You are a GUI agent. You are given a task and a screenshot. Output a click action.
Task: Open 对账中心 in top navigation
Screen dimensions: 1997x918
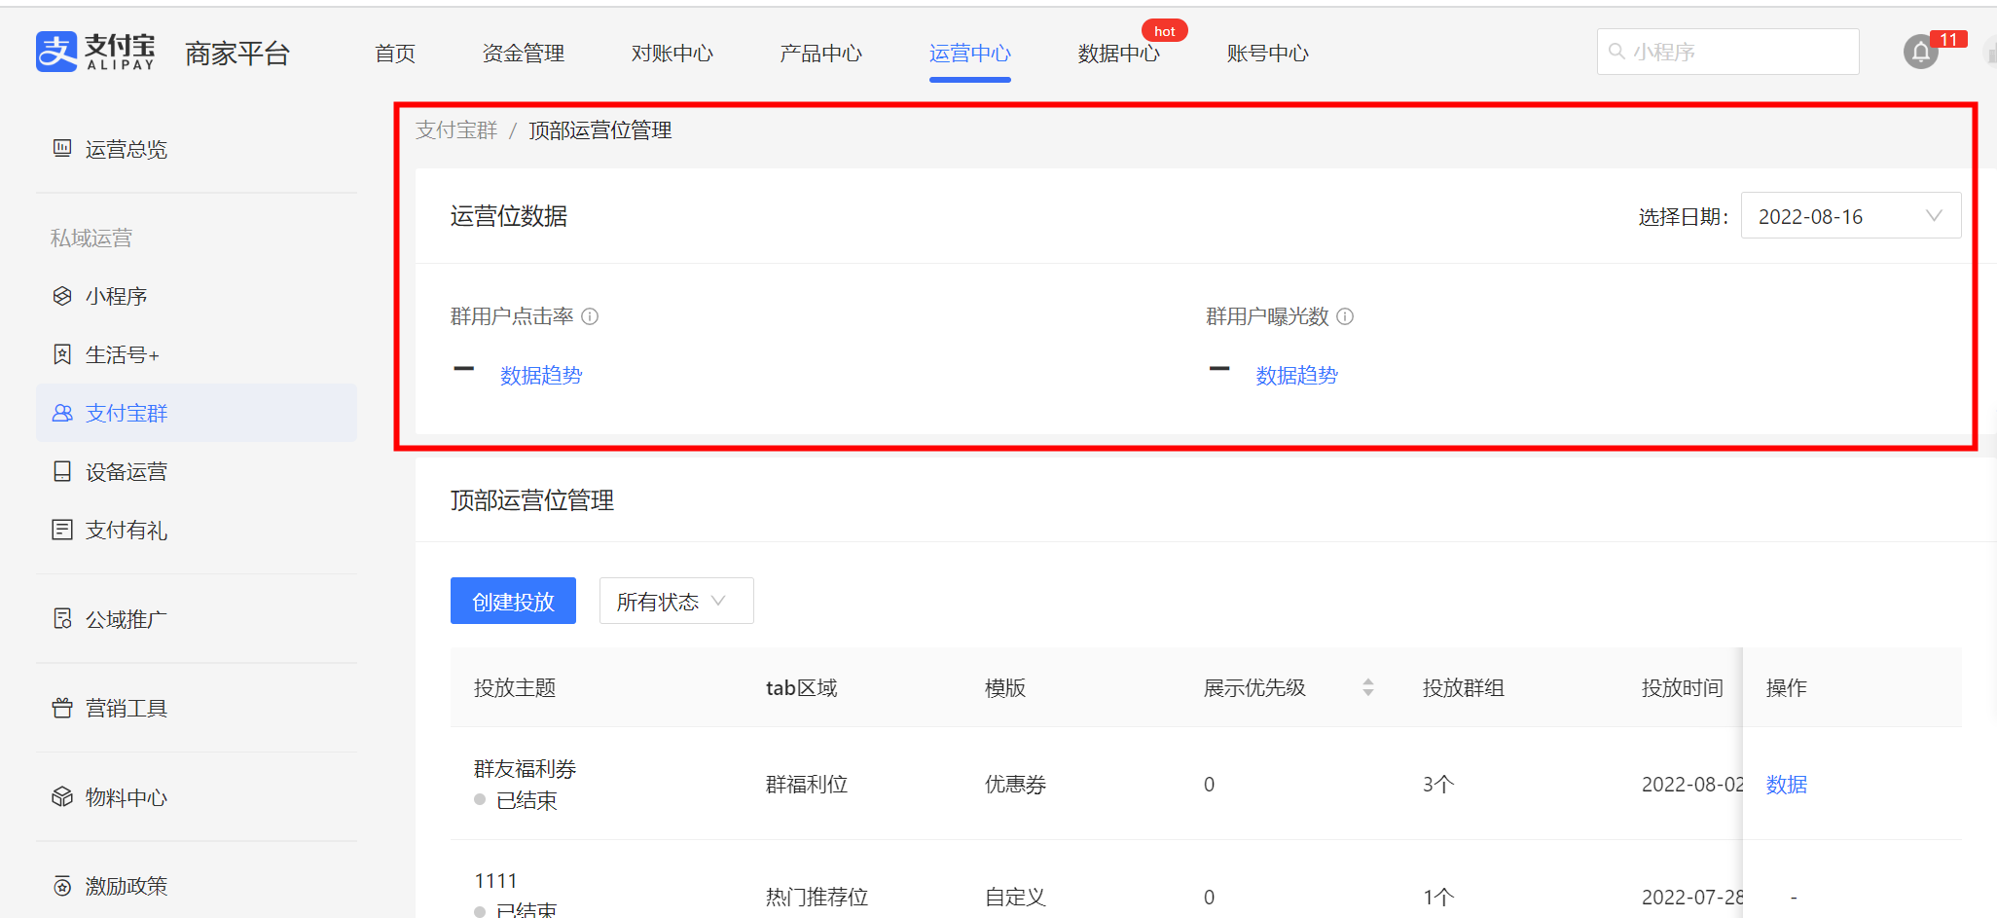(672, 54)
